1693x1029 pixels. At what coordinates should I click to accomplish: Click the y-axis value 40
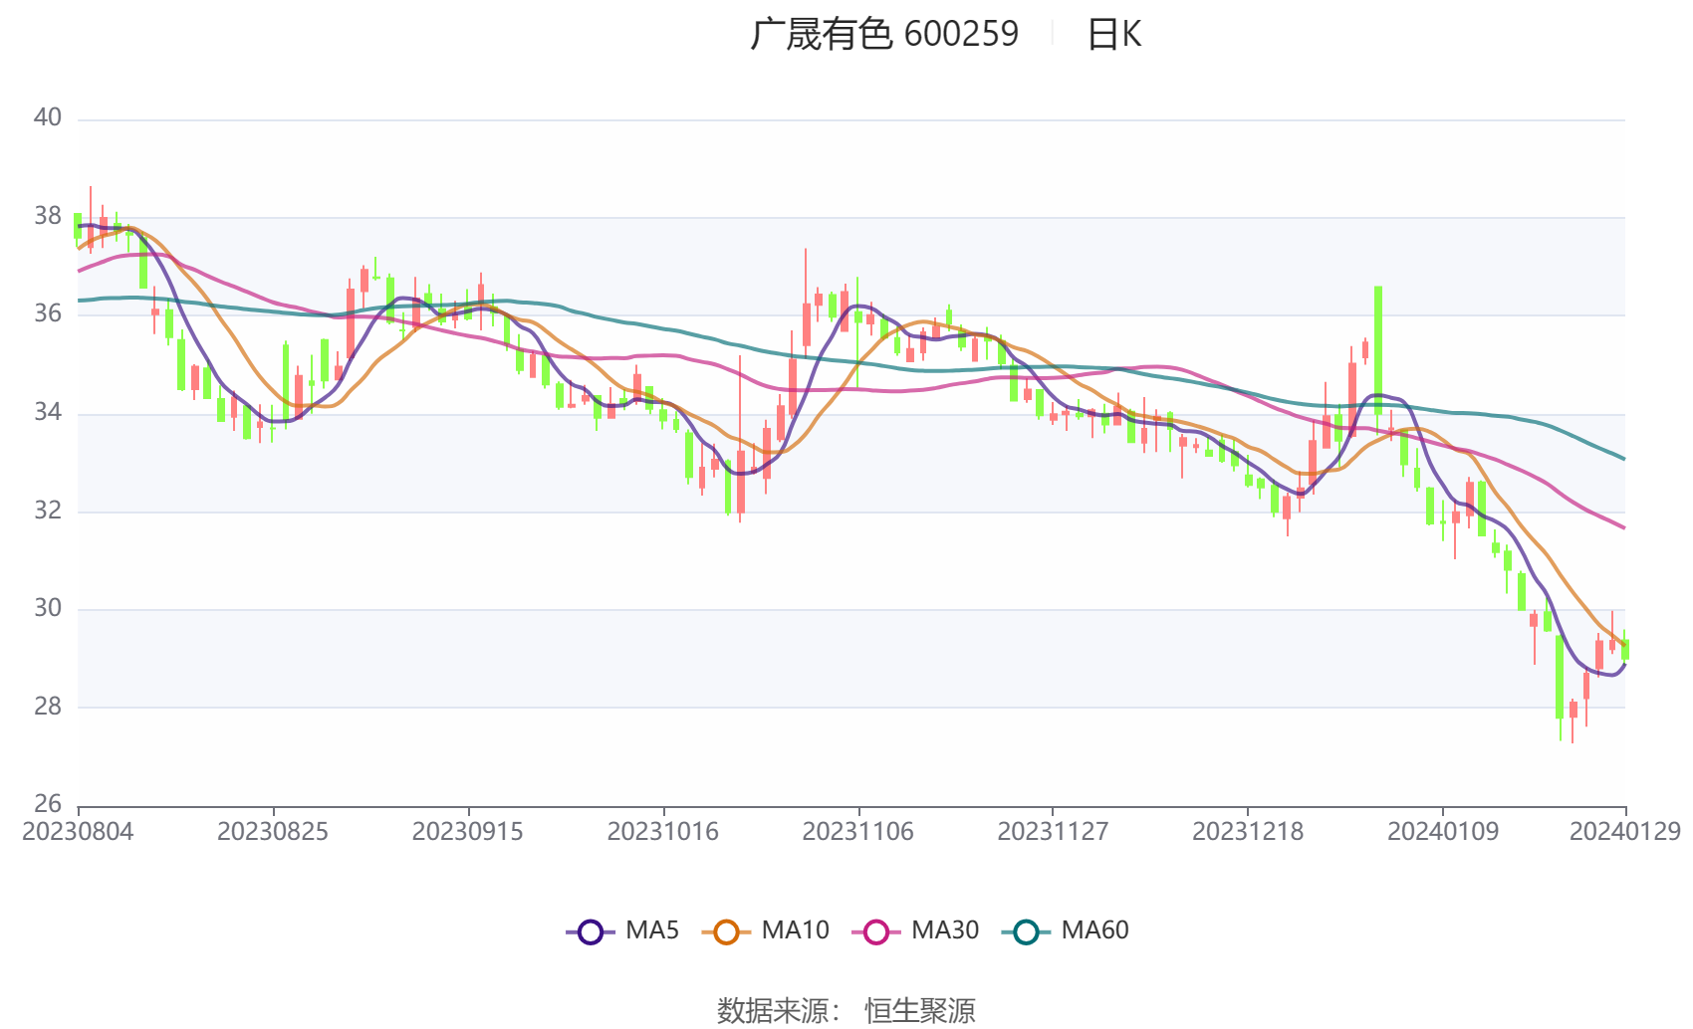tap(48, 118)
